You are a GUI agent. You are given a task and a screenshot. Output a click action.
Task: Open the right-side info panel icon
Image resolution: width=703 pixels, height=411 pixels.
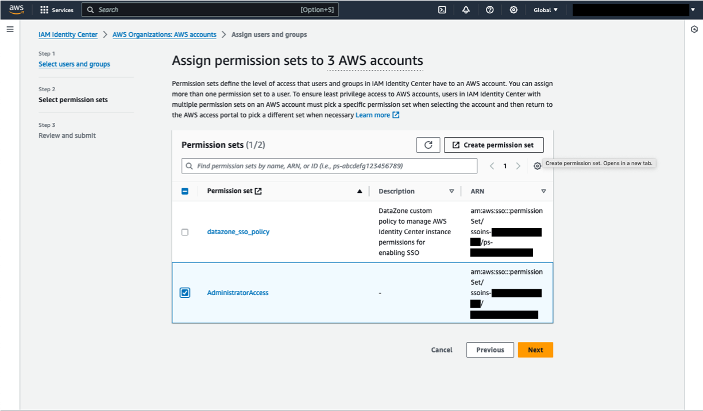[x=694, y=29]
